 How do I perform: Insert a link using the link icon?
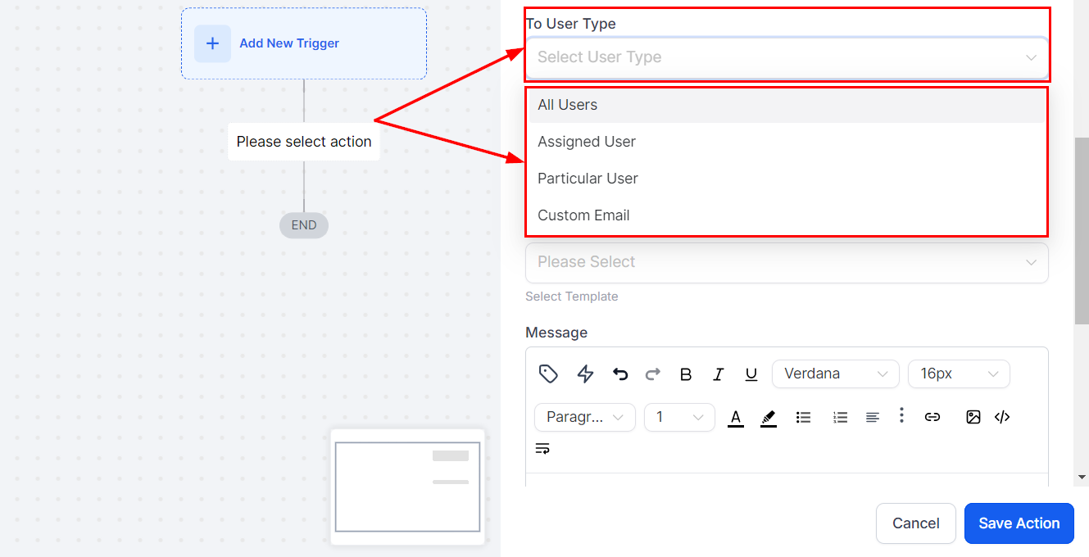click(x=932, y=417)
